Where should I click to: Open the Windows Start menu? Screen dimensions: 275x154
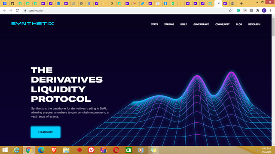pos(5,150)
